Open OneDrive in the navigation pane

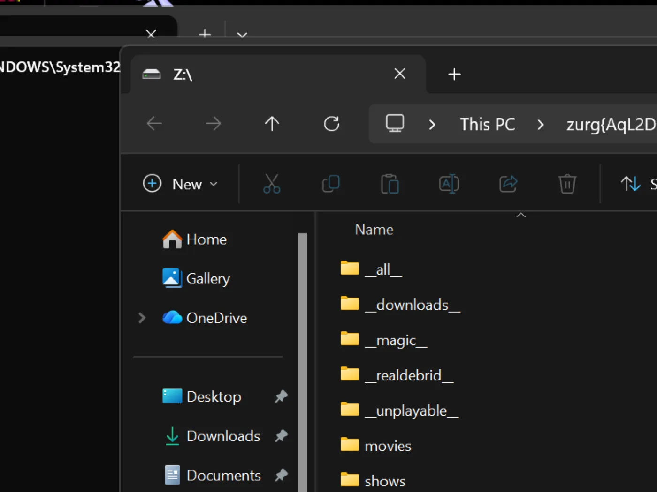205,318
